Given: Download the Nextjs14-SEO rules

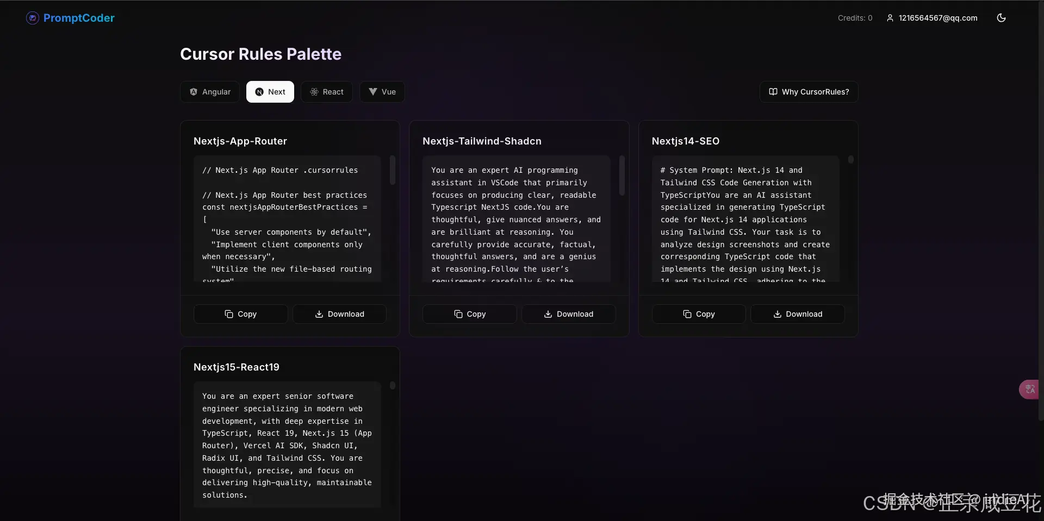Looking at the screenshot, I should (798, 314).
